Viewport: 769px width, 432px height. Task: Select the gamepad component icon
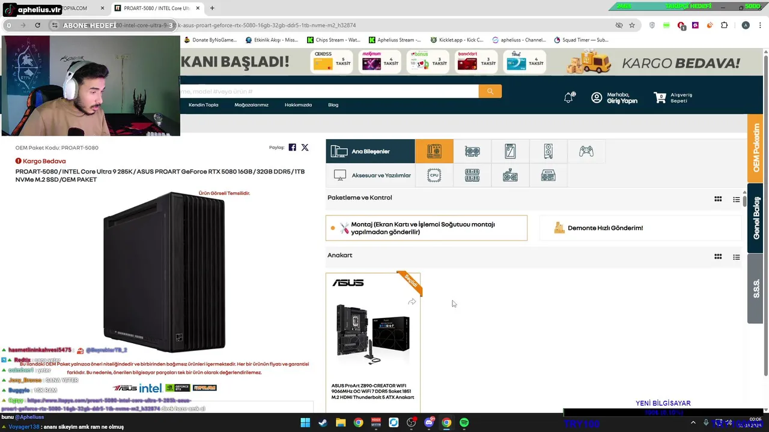pos(586,151)
